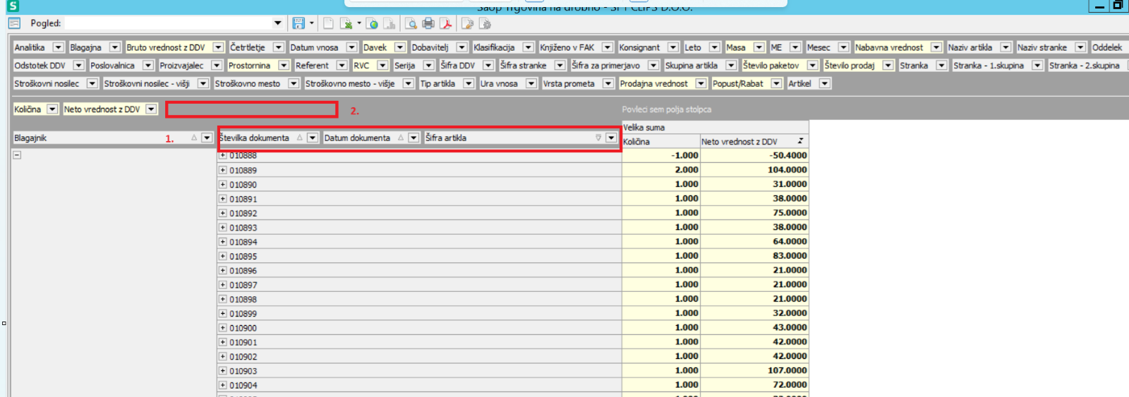1129x397 pixels.
Task: Click the Nabavna vrednost field button
Action: click(889, 47)
